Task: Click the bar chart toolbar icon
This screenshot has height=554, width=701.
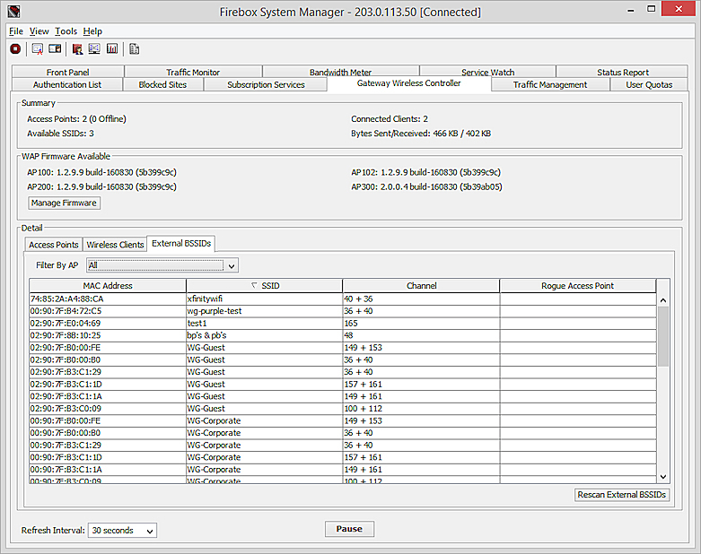Action: coord(112,48)
